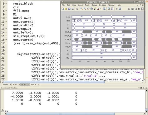148x115 pixels.
Task: Select the Rotate 3D tool
Action: [x=91, y=9]
